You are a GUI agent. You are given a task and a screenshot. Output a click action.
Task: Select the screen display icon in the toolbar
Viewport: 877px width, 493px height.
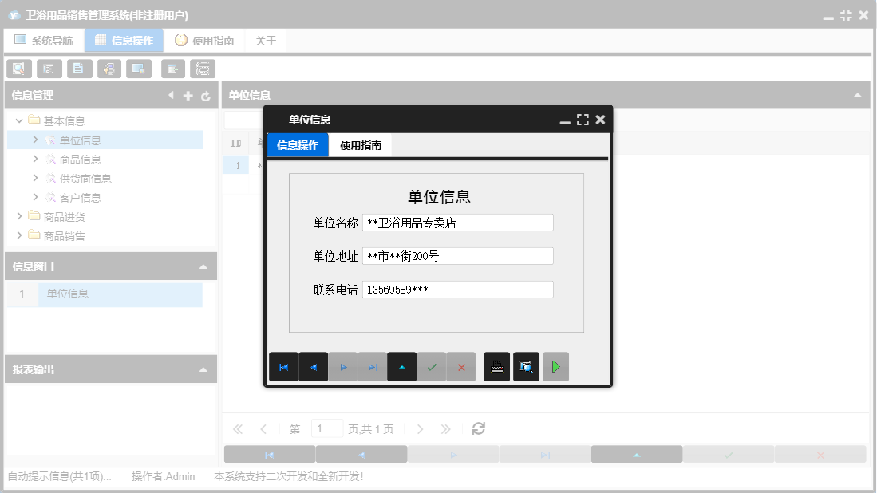[x=137, y=69]
